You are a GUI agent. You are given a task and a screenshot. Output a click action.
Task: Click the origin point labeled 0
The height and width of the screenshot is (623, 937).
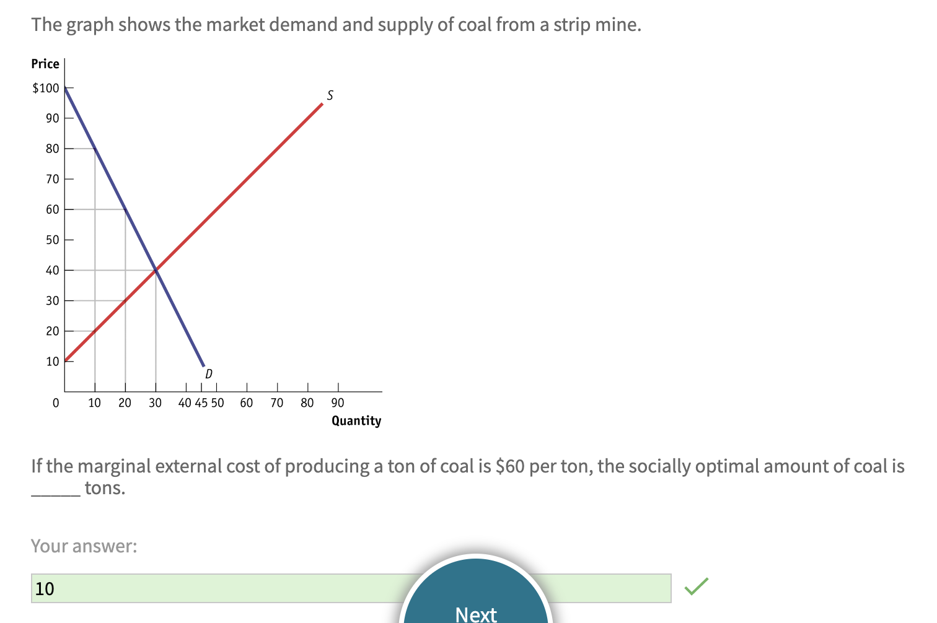point(55,403)
